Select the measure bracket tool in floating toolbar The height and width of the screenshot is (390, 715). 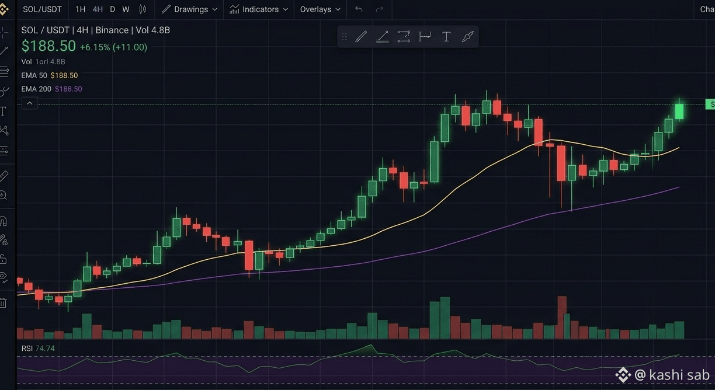pyautogui.click(x=425, y=37)
